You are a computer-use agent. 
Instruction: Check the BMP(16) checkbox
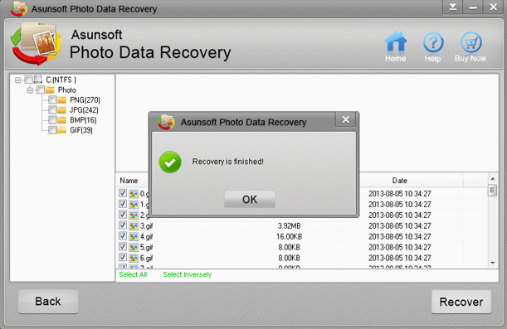pos(52,120)
